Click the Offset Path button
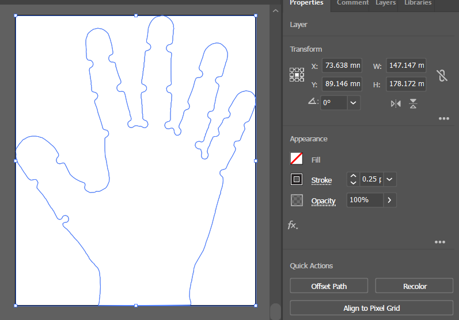Screen dimensions: 459x320 click(x=329, y=286)
